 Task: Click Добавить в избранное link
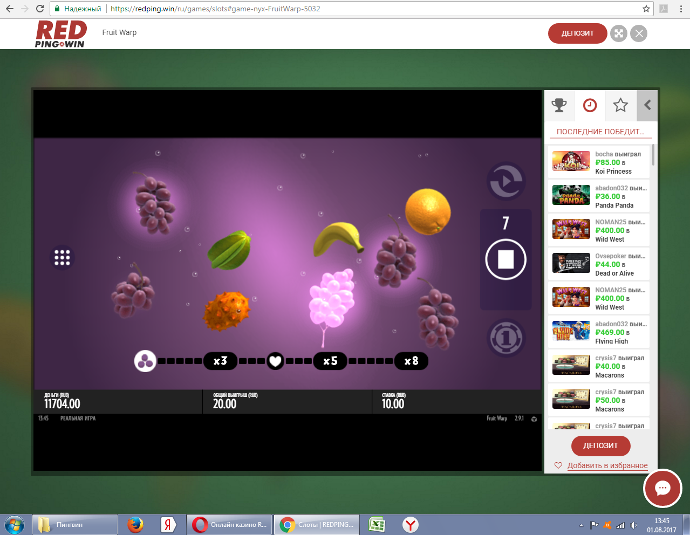[x=607, y=465]
